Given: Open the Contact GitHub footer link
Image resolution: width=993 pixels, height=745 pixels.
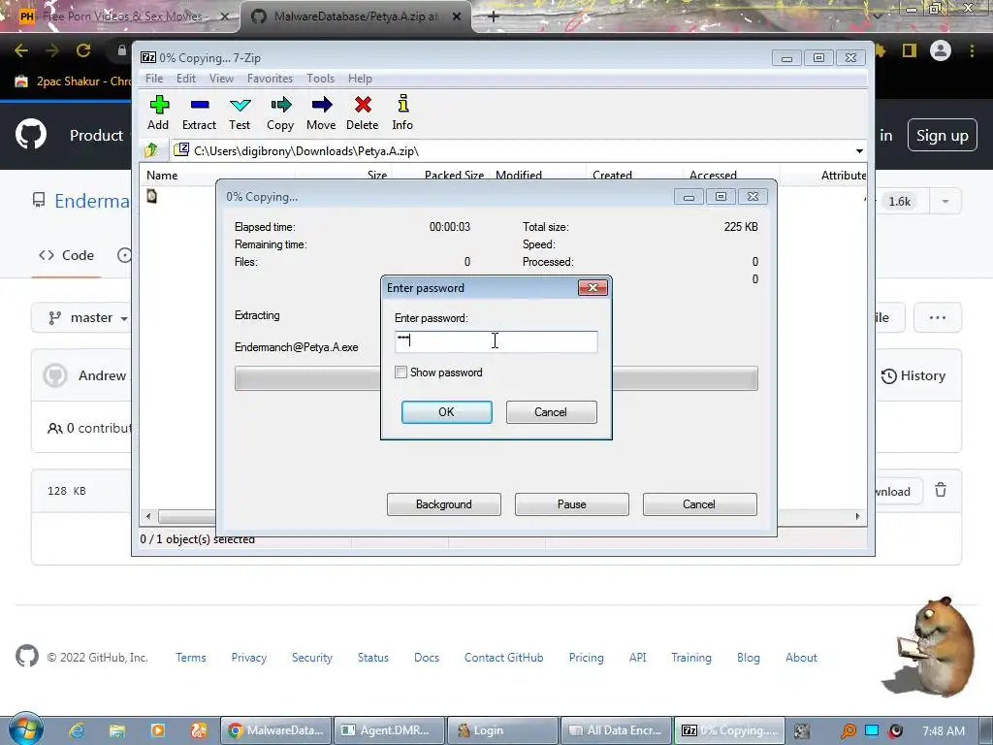Looking at the screenshot, I should [x=503, y=657].
